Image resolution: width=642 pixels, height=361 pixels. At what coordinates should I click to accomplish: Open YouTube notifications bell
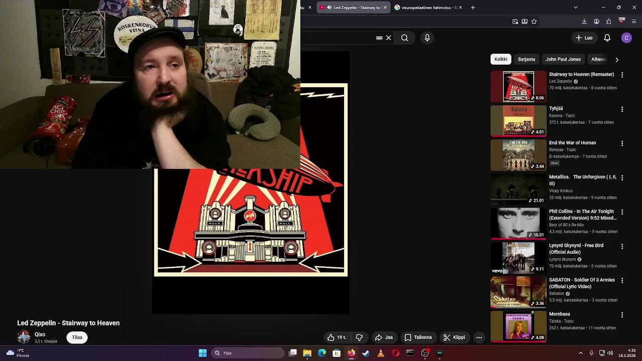coord(607,38)
